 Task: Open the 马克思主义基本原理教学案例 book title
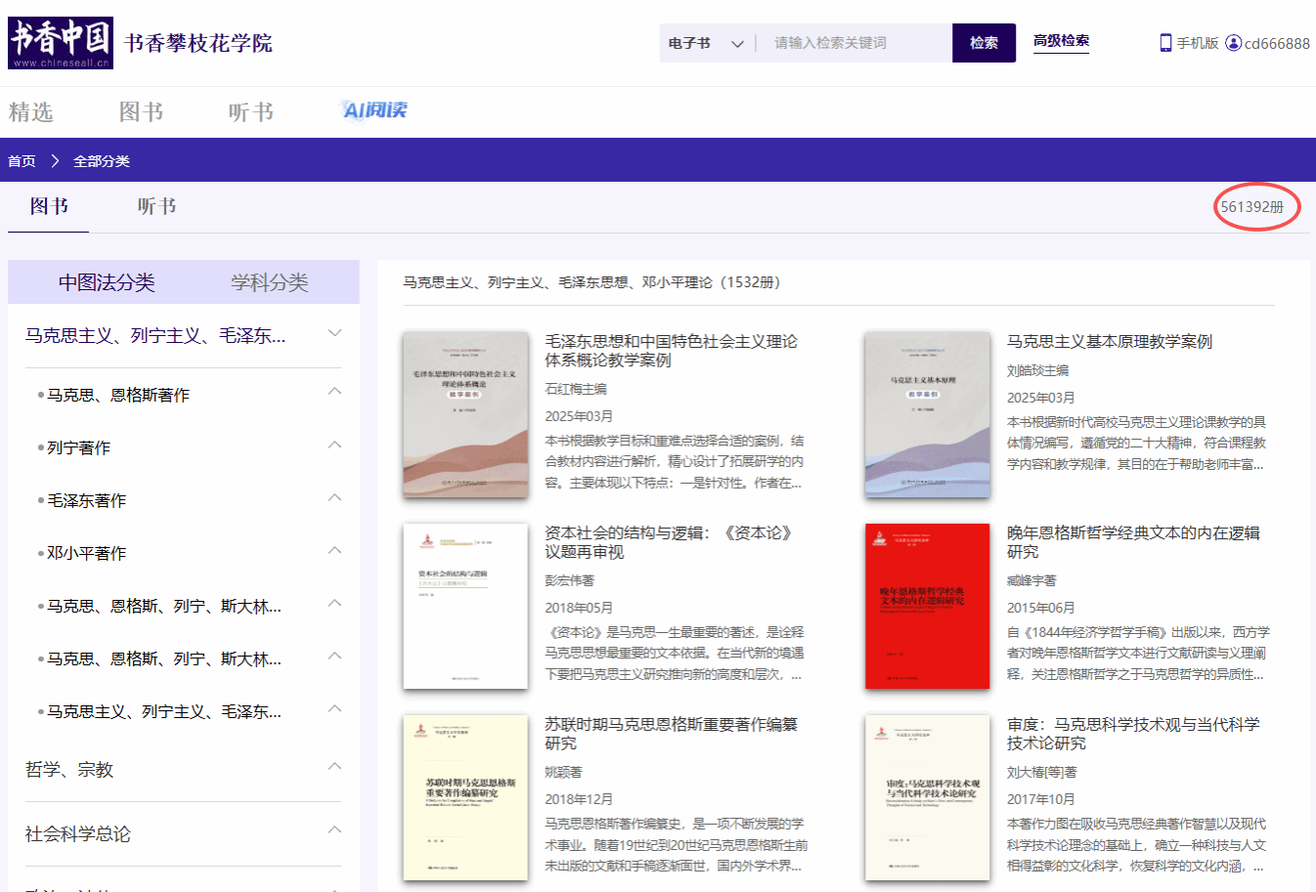pyautogui.click(x=1109, y=341)
